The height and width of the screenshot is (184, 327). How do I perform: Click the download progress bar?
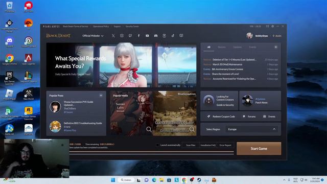pyautogui.click(x=152, y=153)
